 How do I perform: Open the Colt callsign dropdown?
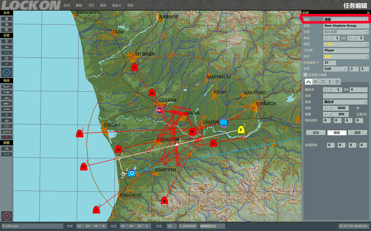pos(345,69)
